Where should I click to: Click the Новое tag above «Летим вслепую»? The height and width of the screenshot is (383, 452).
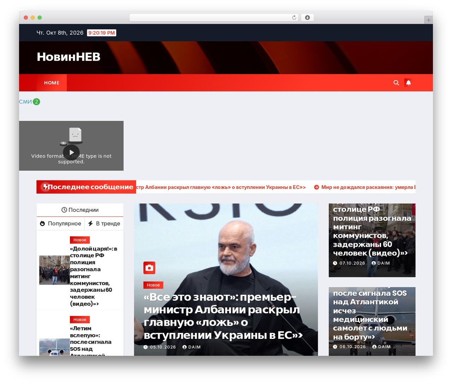80,319
